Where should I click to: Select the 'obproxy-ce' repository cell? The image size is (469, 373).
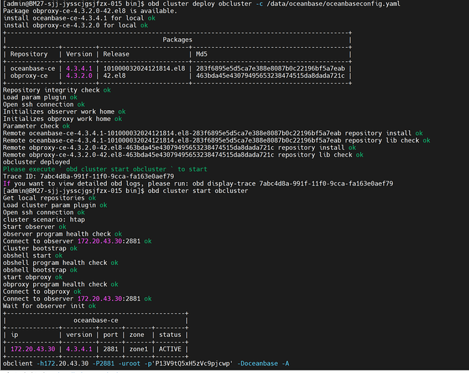tap(29, 75)
